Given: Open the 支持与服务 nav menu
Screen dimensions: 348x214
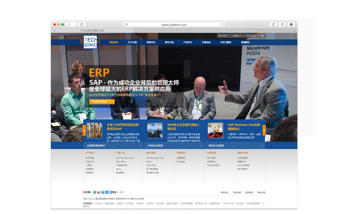Looking at the screenshot, I should [x=226, y=42].
